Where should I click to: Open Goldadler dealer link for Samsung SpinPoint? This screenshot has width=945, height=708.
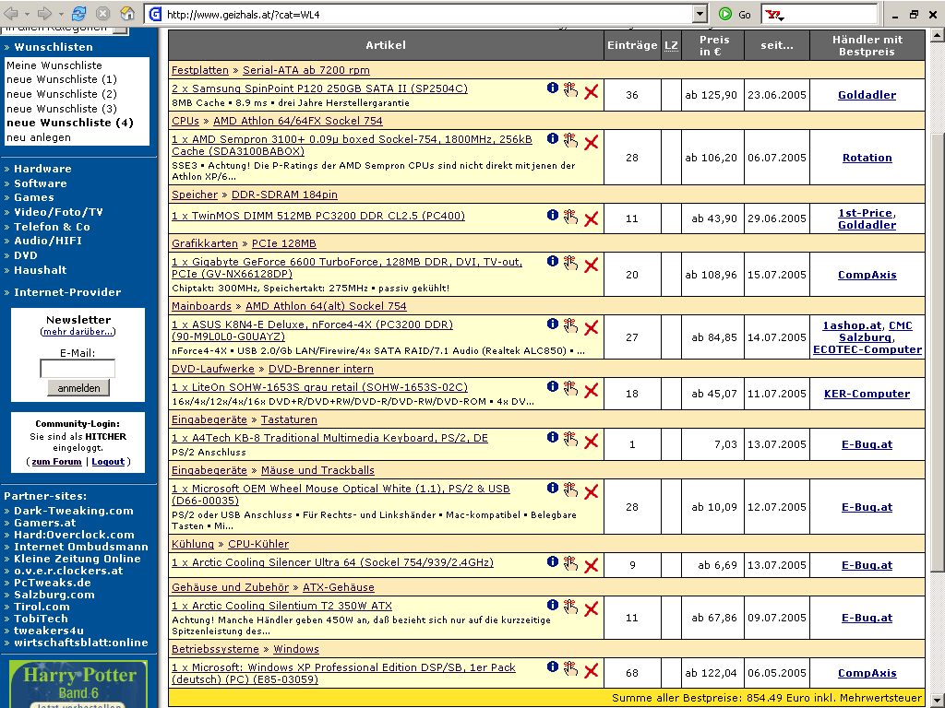point(867,95)
